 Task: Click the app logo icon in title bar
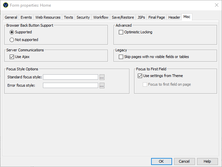tap(5, 5)
